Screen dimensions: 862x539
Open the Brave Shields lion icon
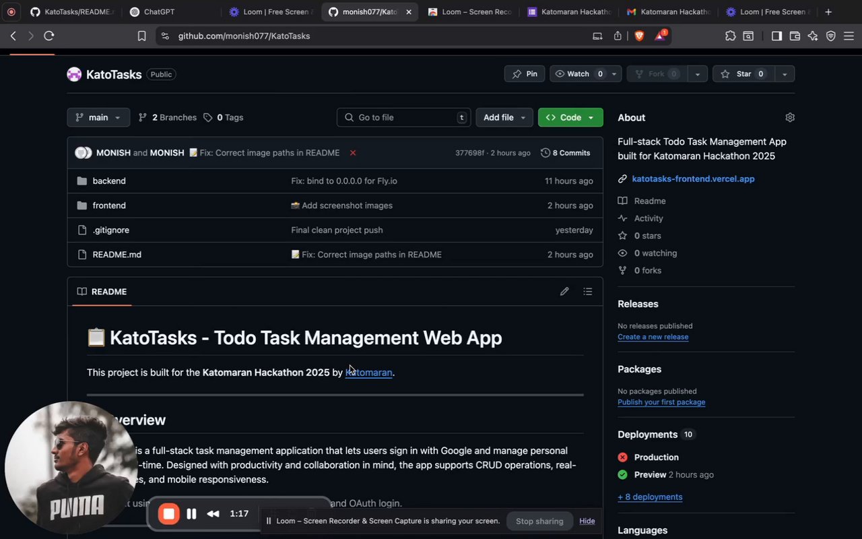[x=639, y=36]
